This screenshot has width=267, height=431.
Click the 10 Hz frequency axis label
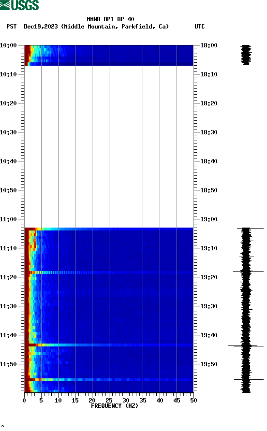(58, 401)
